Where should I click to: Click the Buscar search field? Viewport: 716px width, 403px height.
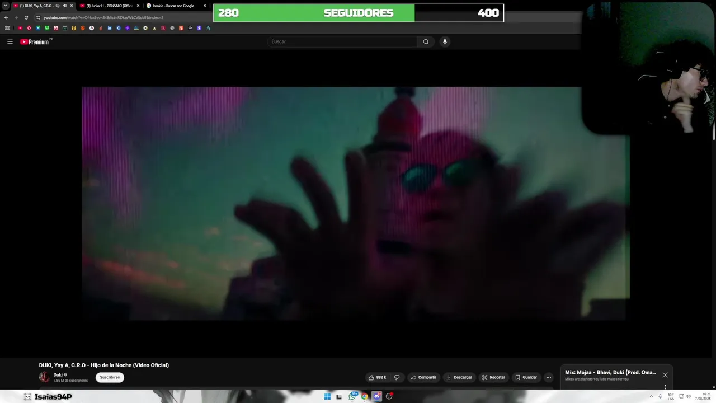(342, 41)
